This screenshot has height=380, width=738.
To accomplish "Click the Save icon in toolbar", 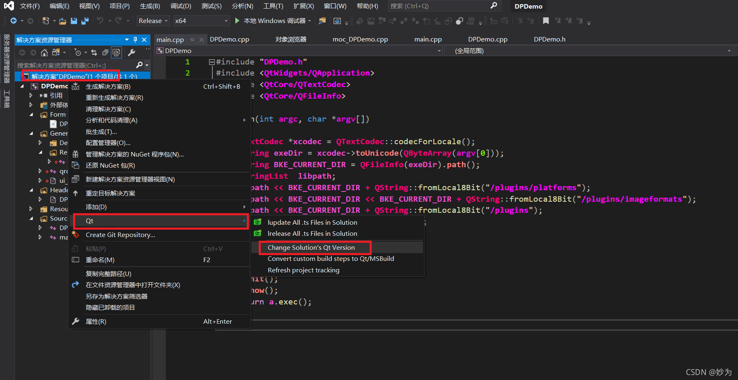I will click(74, 21).
